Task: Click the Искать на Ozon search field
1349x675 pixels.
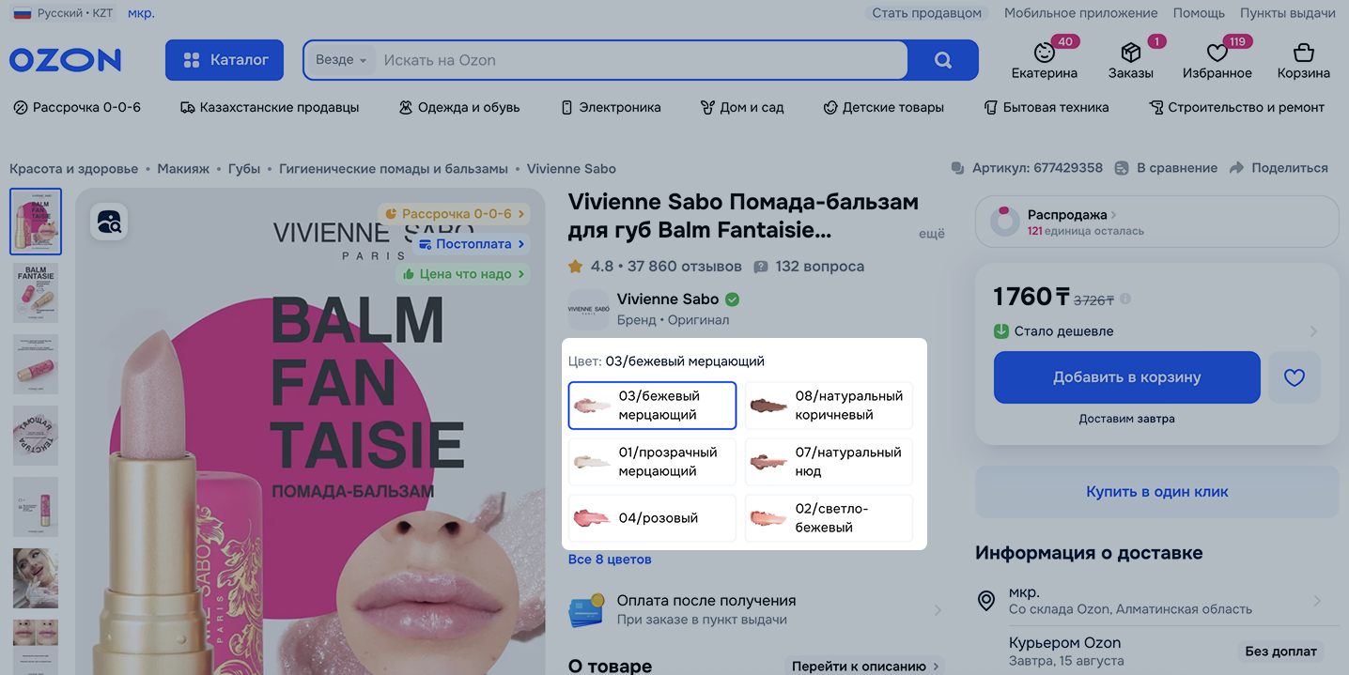Action: click(639, 60)
